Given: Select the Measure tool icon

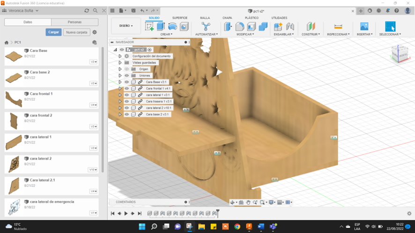Looking at the screenshot, I should [x=338, y=27].
